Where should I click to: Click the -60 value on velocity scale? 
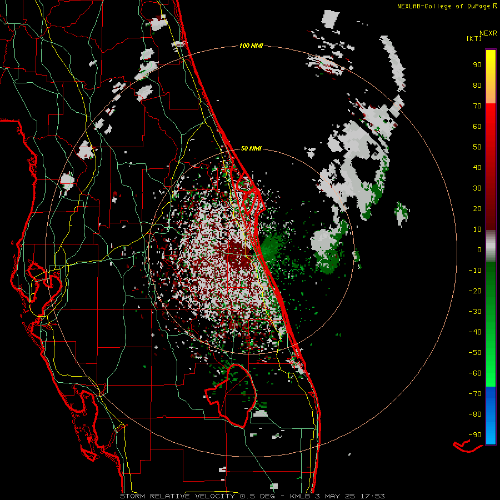[475, 373]
